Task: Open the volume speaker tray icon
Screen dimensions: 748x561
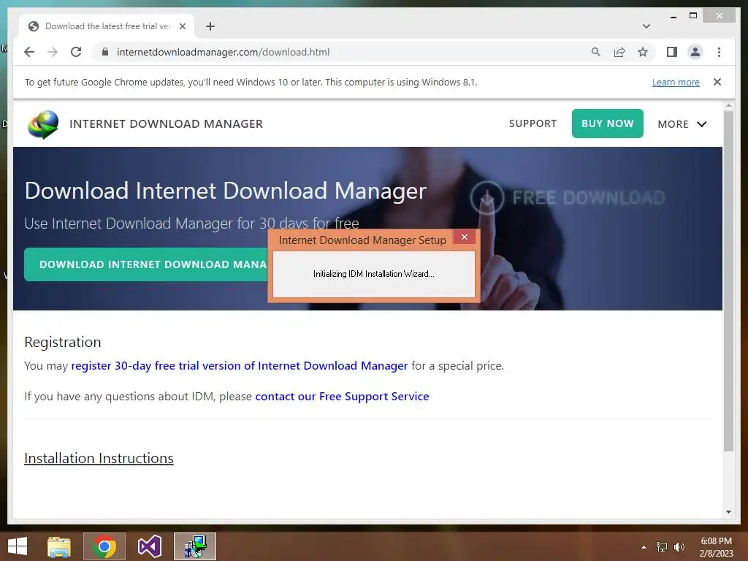Action: 679,547
